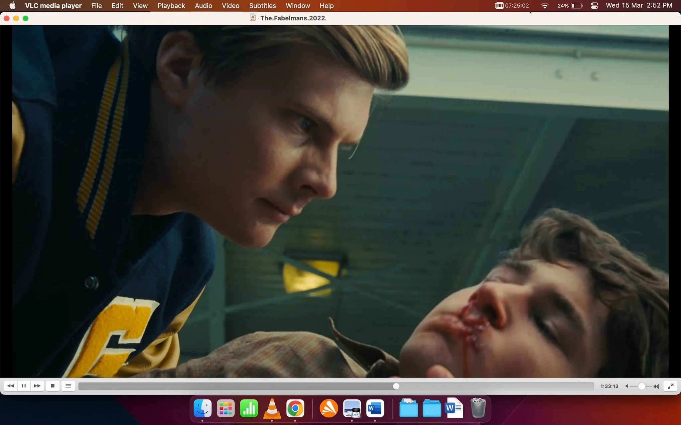Open the Playback menu

171,6
